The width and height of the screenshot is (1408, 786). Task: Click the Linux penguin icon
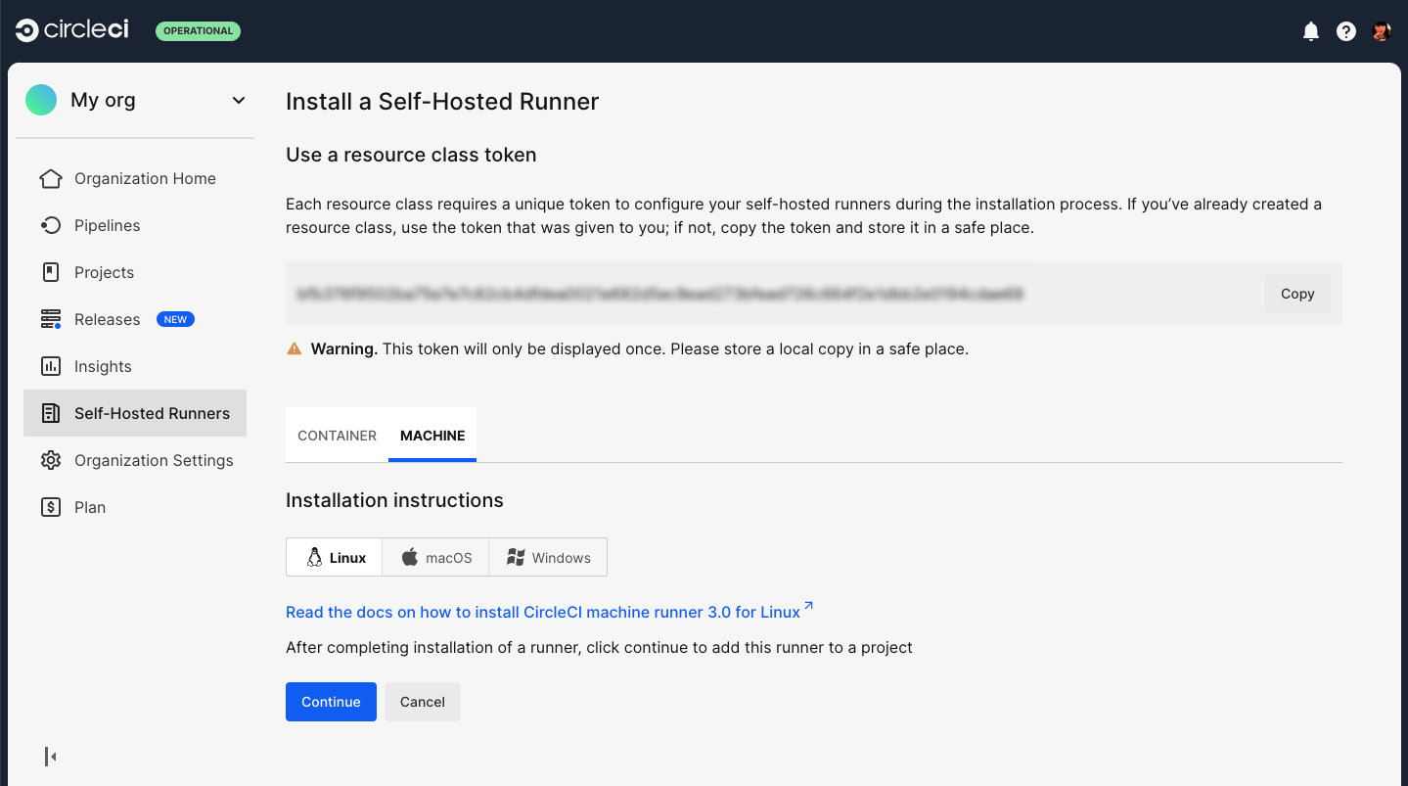(314, 557)
